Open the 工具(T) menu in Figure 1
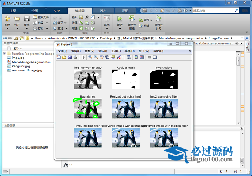This screenshot has height=176, width=252. tap(116, 51)
